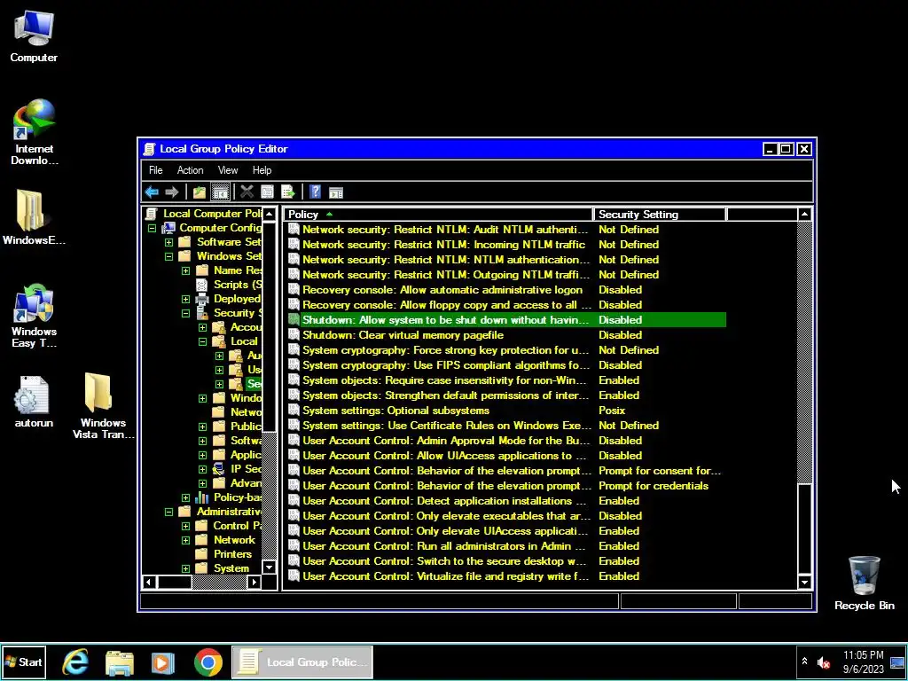Collapse the Administrative Templates node
The width and height of the screenshot is (908, 681).
point(168,512)
